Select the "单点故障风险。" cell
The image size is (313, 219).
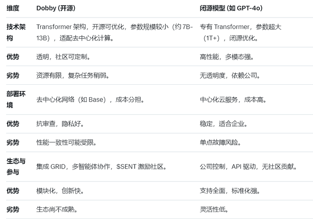click(x=220, y=142)
